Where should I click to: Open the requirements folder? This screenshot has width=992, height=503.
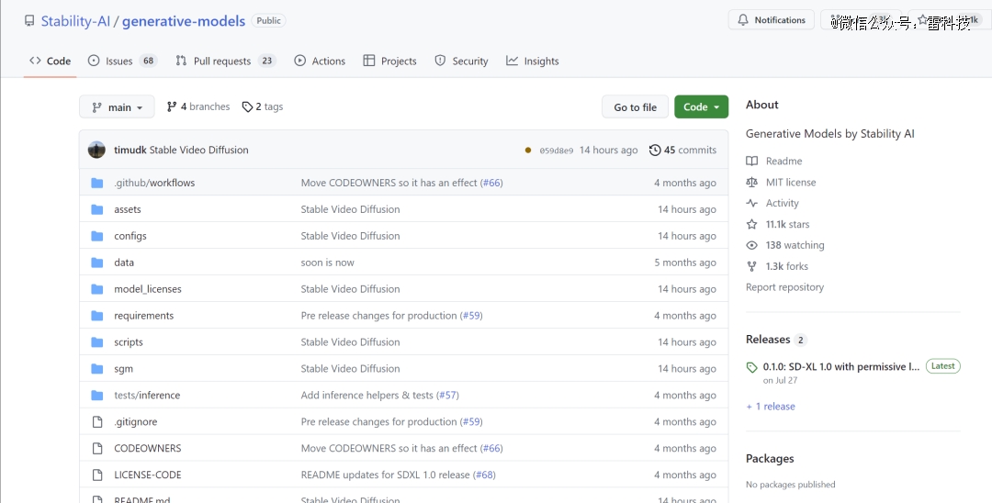tap(143, 316)
